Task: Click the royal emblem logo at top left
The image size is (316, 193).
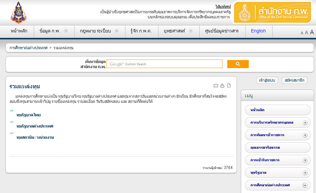Action: 19,12
